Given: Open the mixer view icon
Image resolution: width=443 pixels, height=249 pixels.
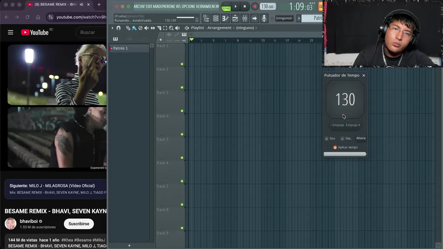Looking at the screenshot, I should coord(245,18).
